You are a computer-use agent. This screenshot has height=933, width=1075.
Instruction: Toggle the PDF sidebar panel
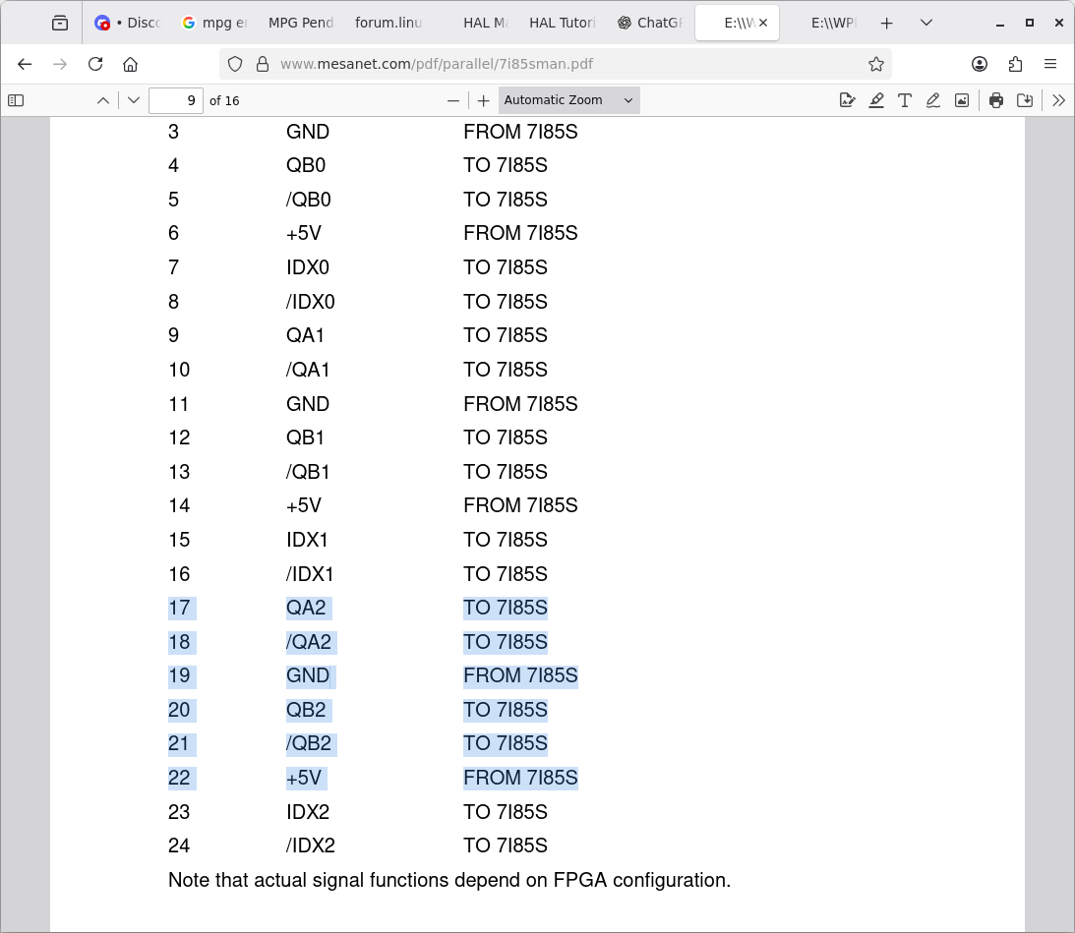coord(16,100)
